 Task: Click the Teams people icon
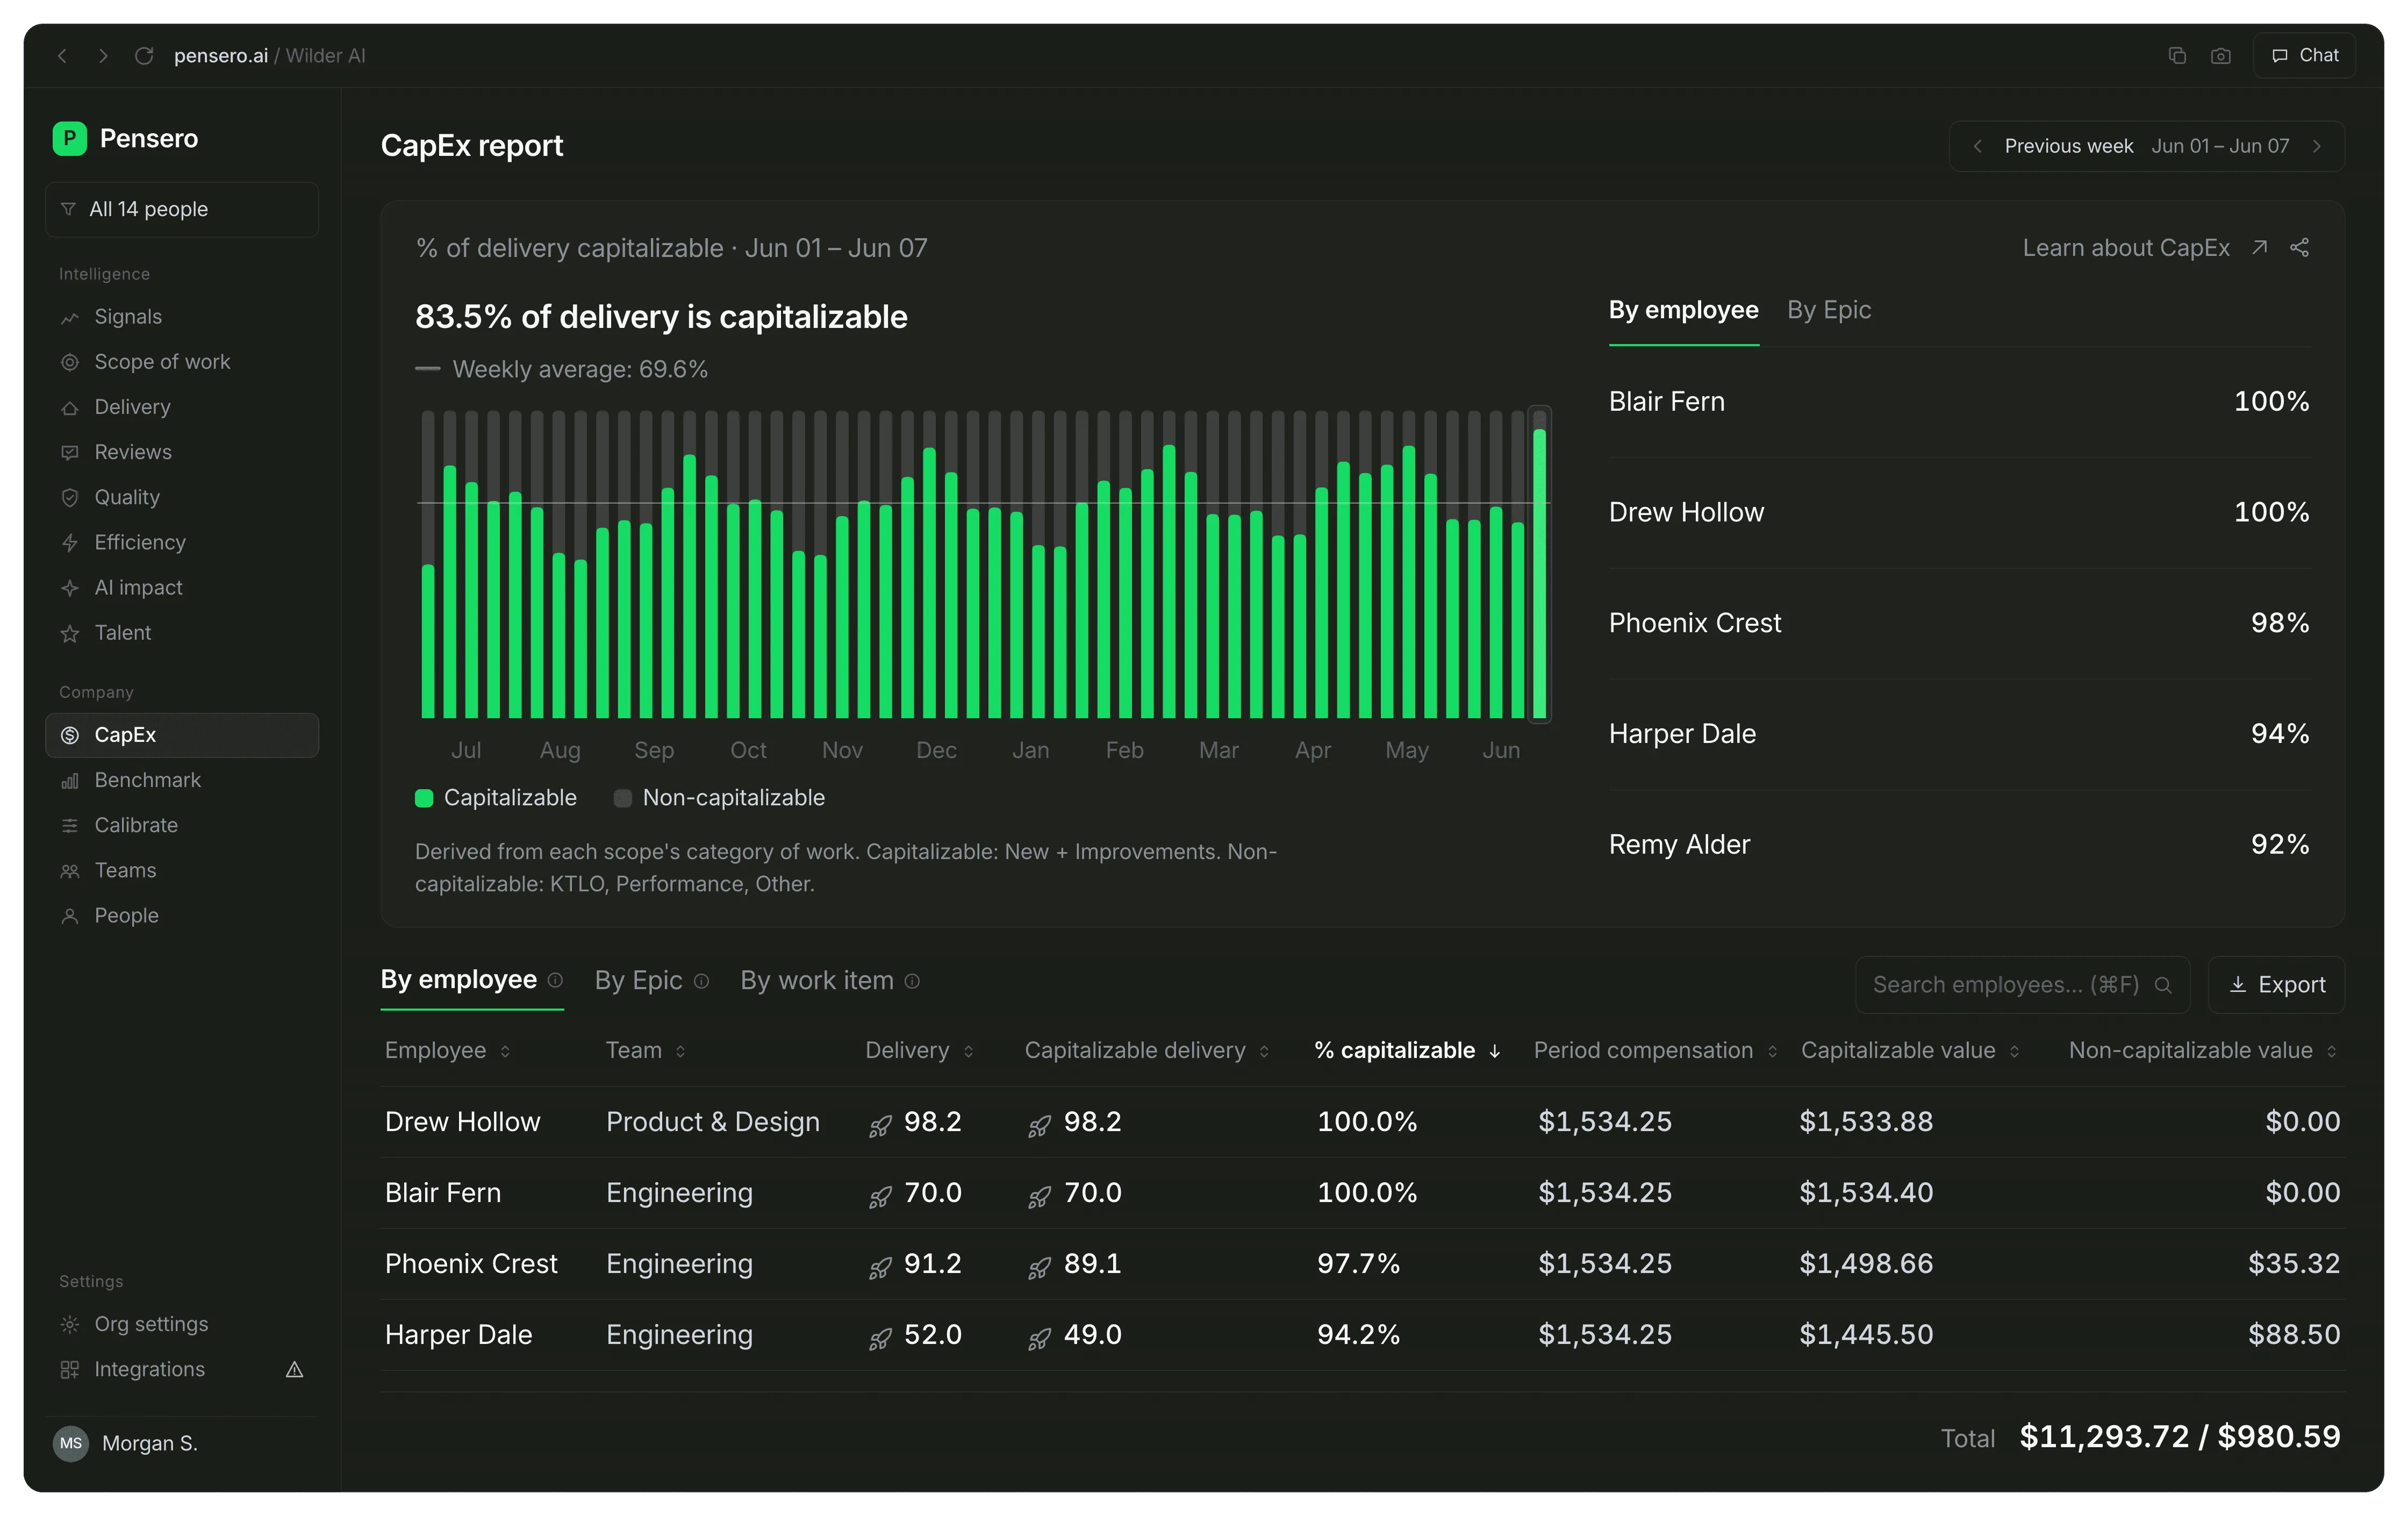70,871
